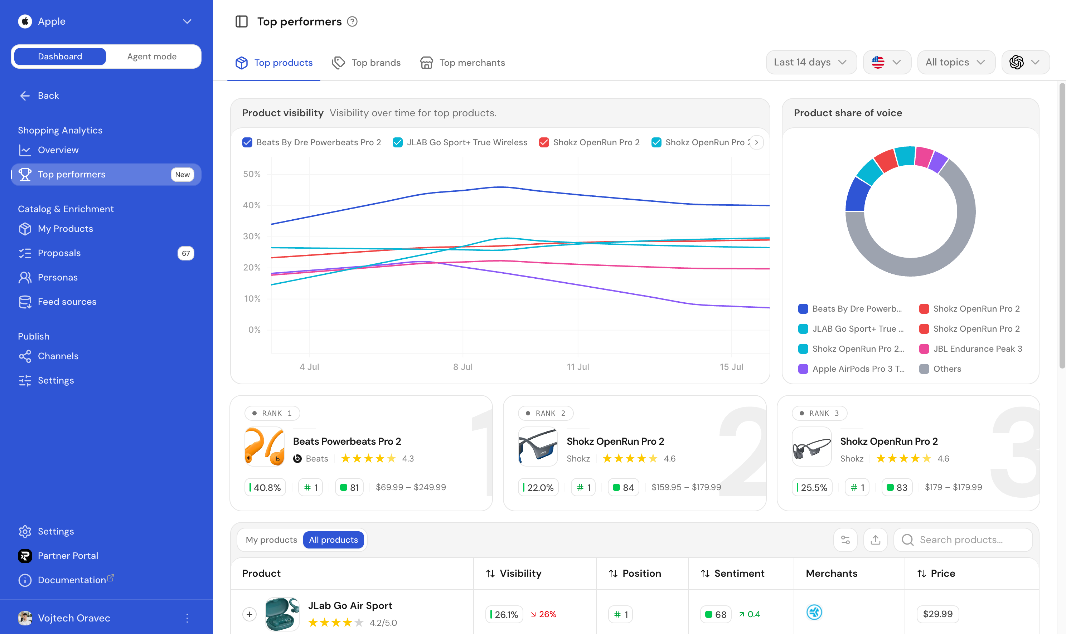Open Partner Portal logo icon
This screenshot has height=634, width=1066.
(25, 555)
